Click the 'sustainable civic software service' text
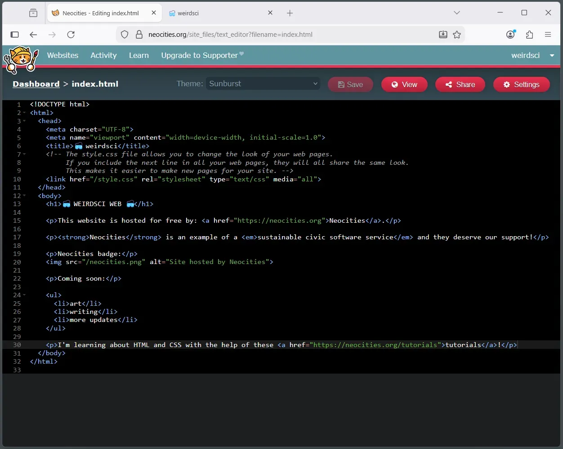This screenshot has width=563, height=449. (326, 237)
